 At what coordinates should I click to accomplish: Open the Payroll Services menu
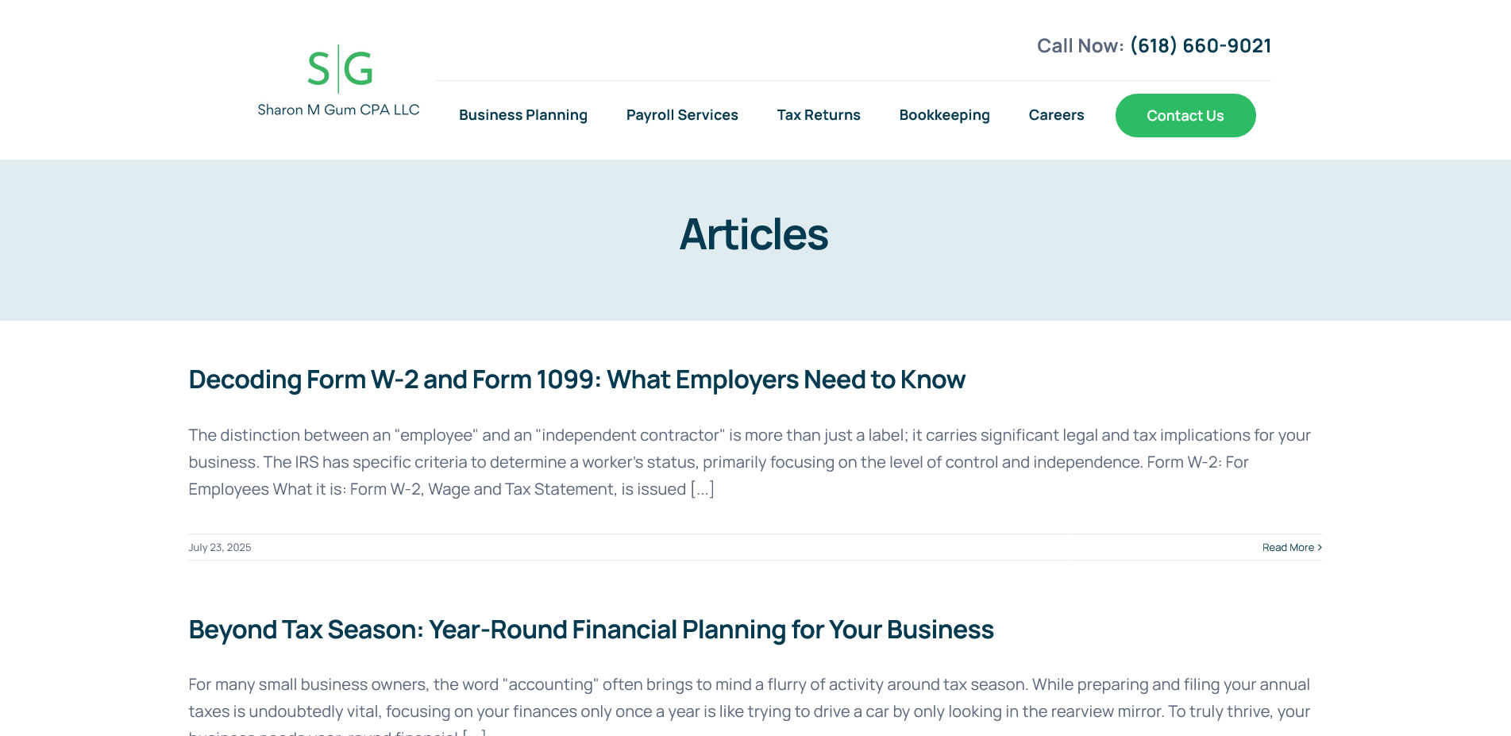681,115
